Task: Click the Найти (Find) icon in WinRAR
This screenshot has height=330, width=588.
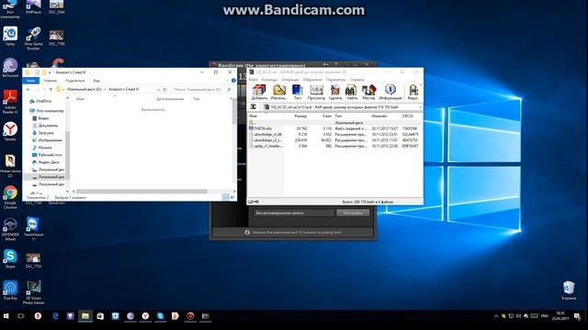Action: click(x=351, y=92)
